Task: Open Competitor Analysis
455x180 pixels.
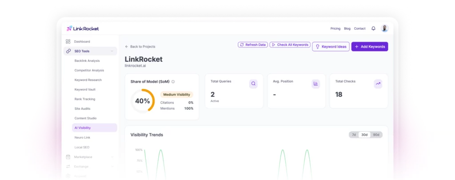Action: [89, 70]
